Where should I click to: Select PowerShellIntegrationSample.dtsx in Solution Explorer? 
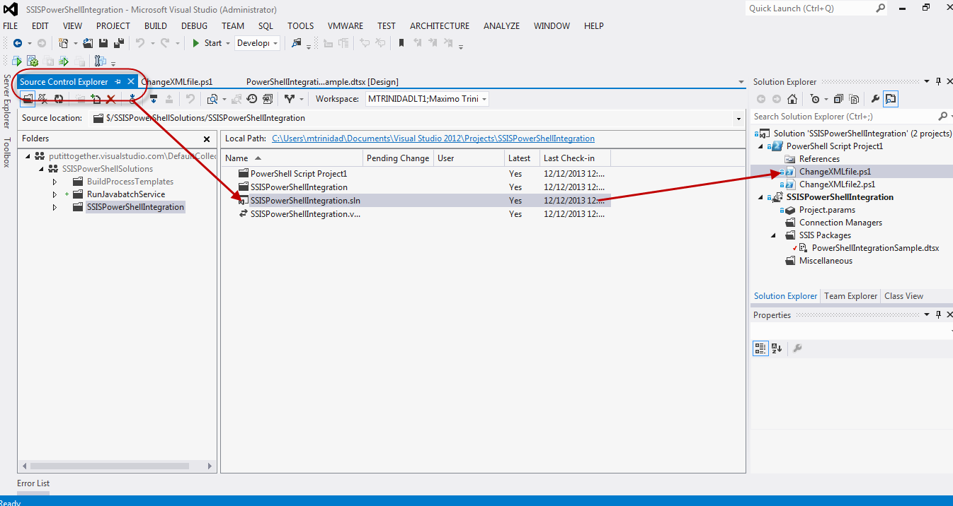coord(875,248)
